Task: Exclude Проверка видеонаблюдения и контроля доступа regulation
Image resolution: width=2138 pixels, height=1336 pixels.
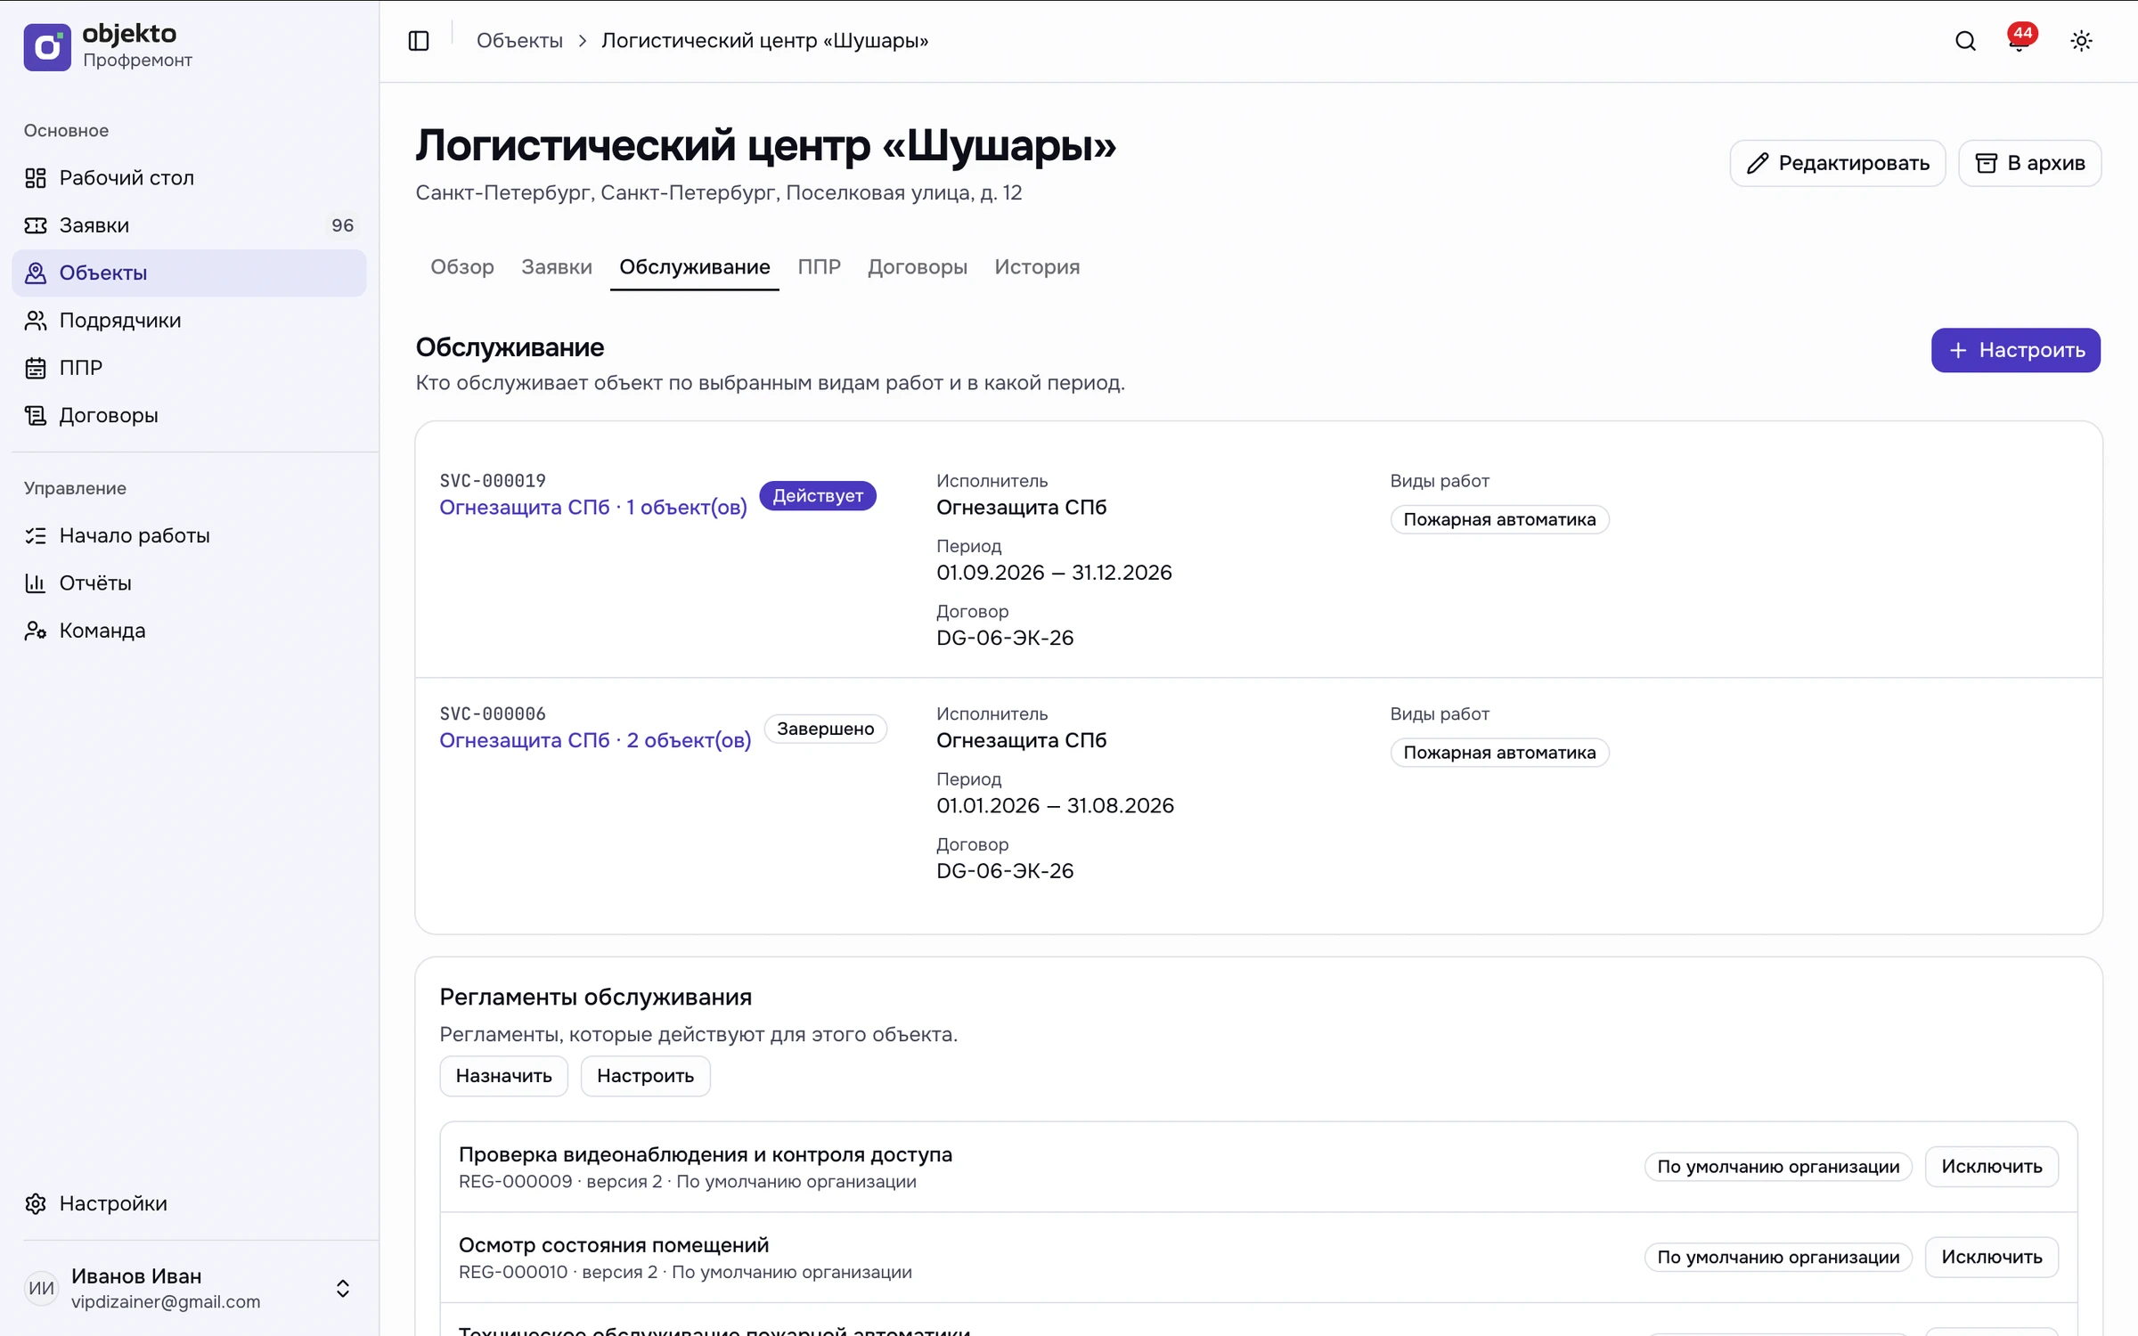Action: [1991, 1167]
